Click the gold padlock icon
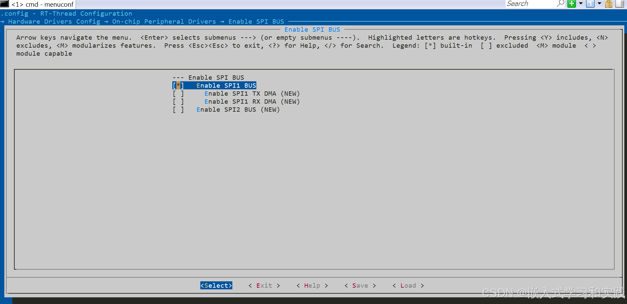The height and width of the screenshot is (304, 627). [x=609, y=4]
